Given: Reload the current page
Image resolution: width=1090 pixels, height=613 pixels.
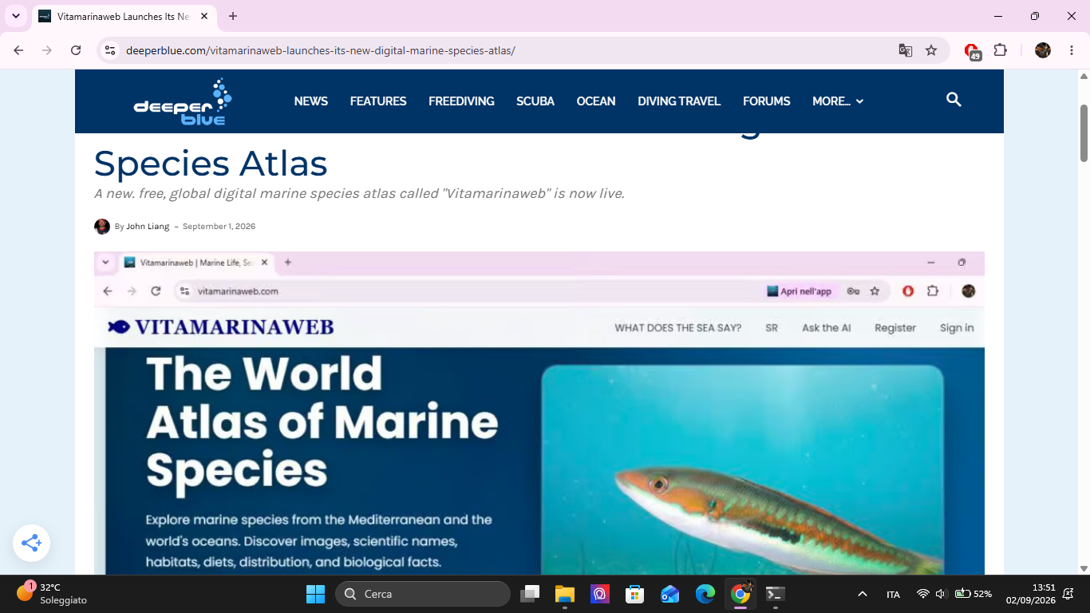Looking at the screenshot, I should [x=76, y=50].
